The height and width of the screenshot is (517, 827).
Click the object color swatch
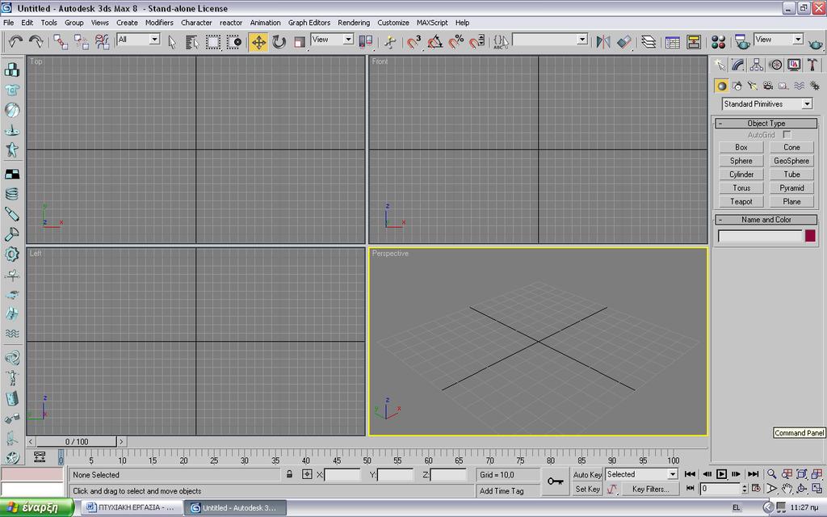click(x=810, y=235)
